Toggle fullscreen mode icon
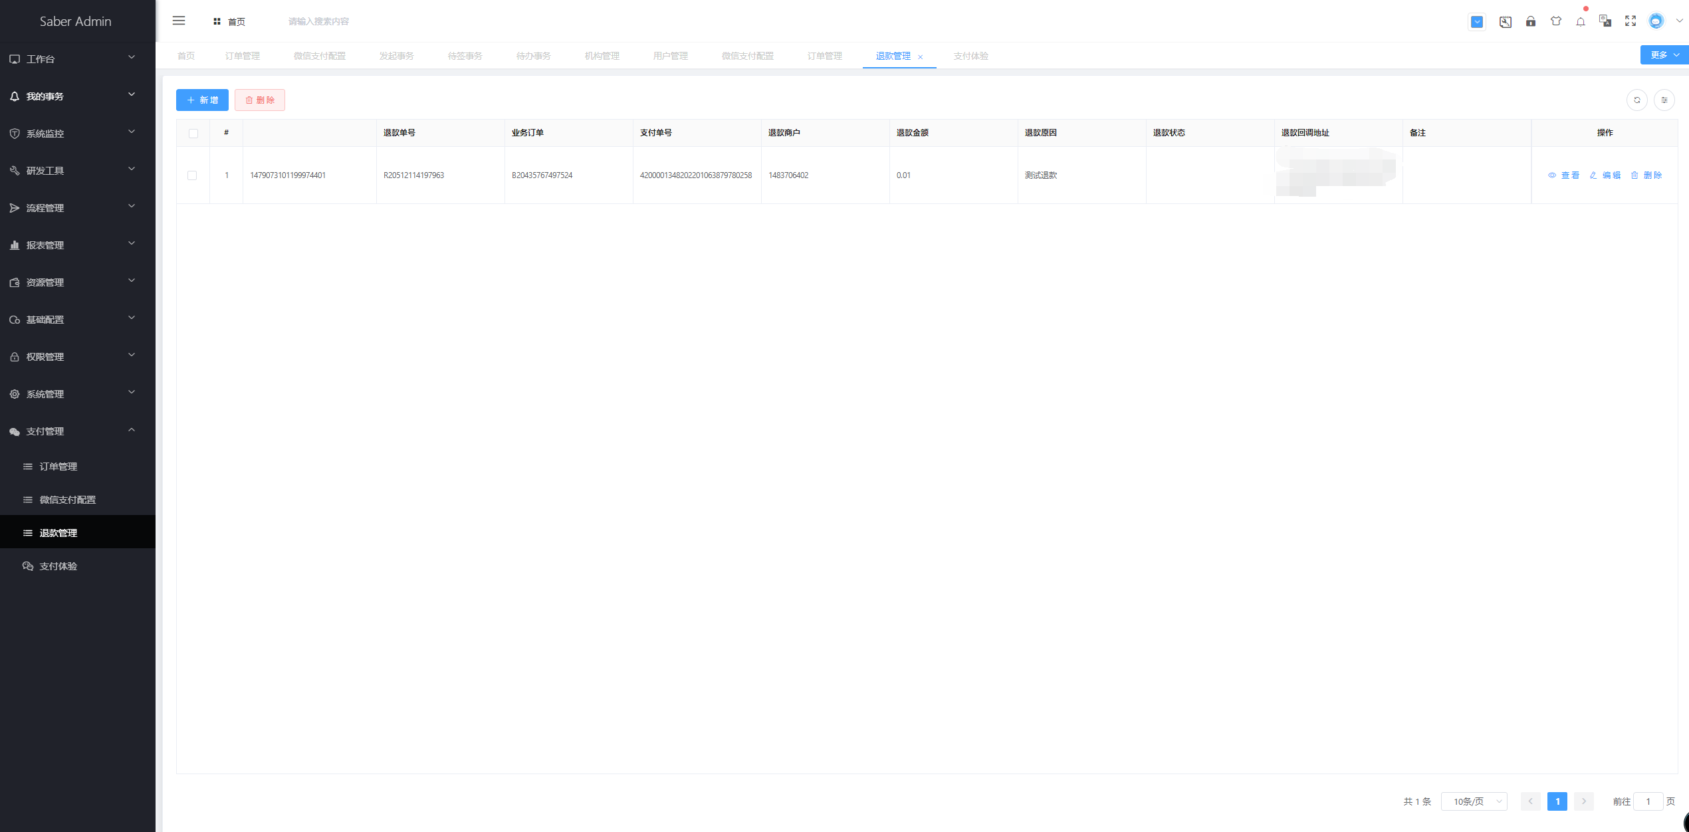The image size is (1689, 832). (x=1631, y=21)
